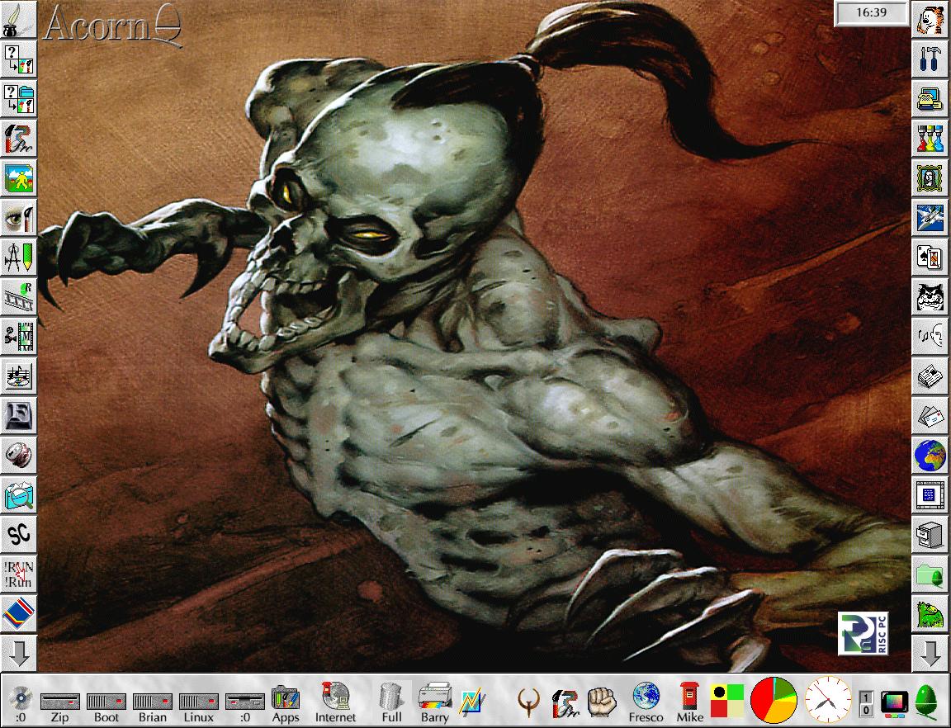The width and height of the screenshot is (951, 728).
Task: Open the Mike red postbox mail icon
Action: pos(689,702)
